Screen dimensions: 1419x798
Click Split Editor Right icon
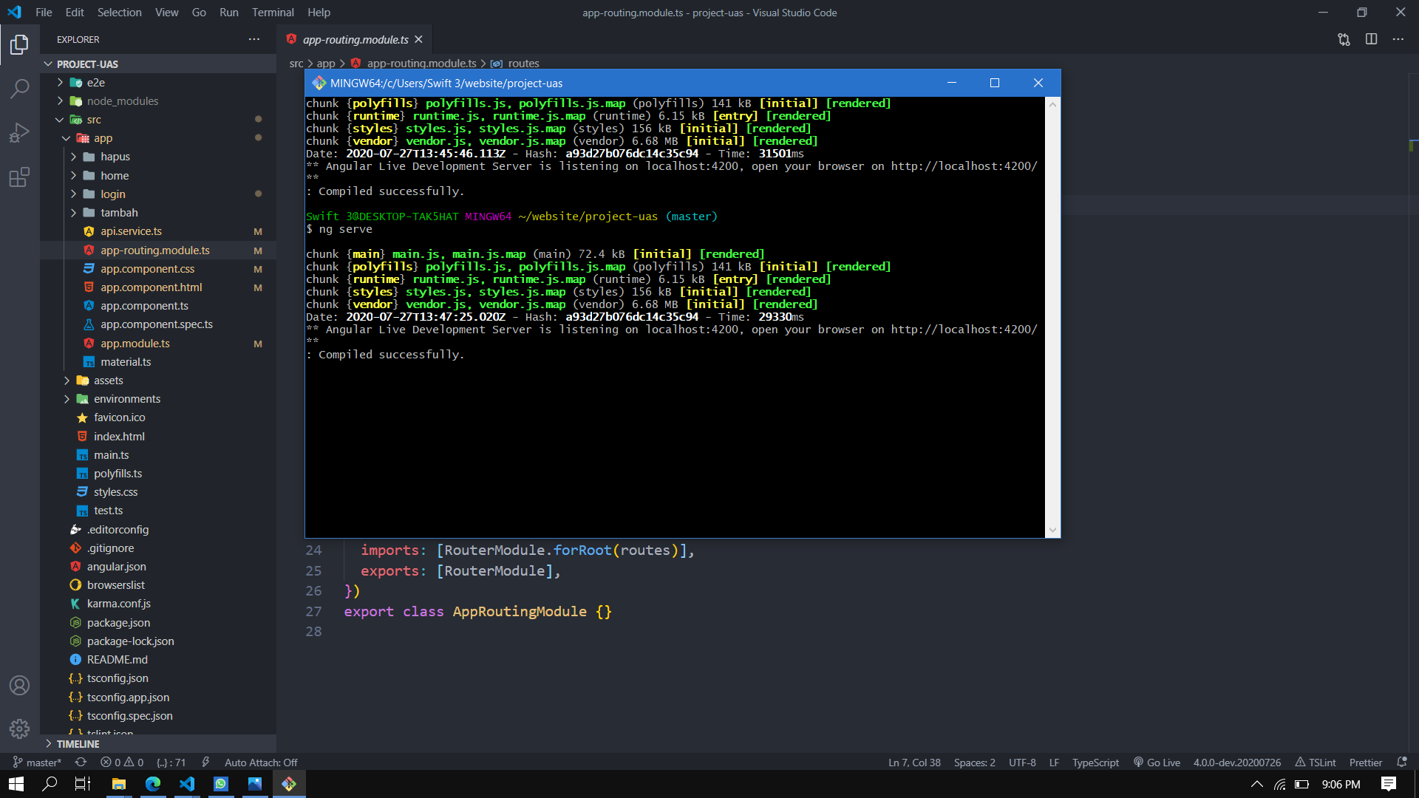[x=1371, y=39]
